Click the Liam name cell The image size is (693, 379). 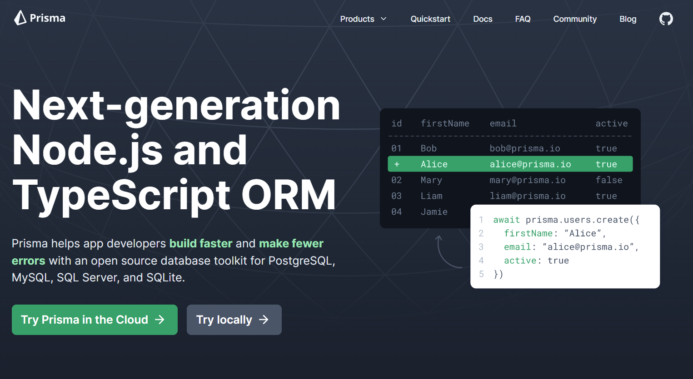[x=431, y=196]
